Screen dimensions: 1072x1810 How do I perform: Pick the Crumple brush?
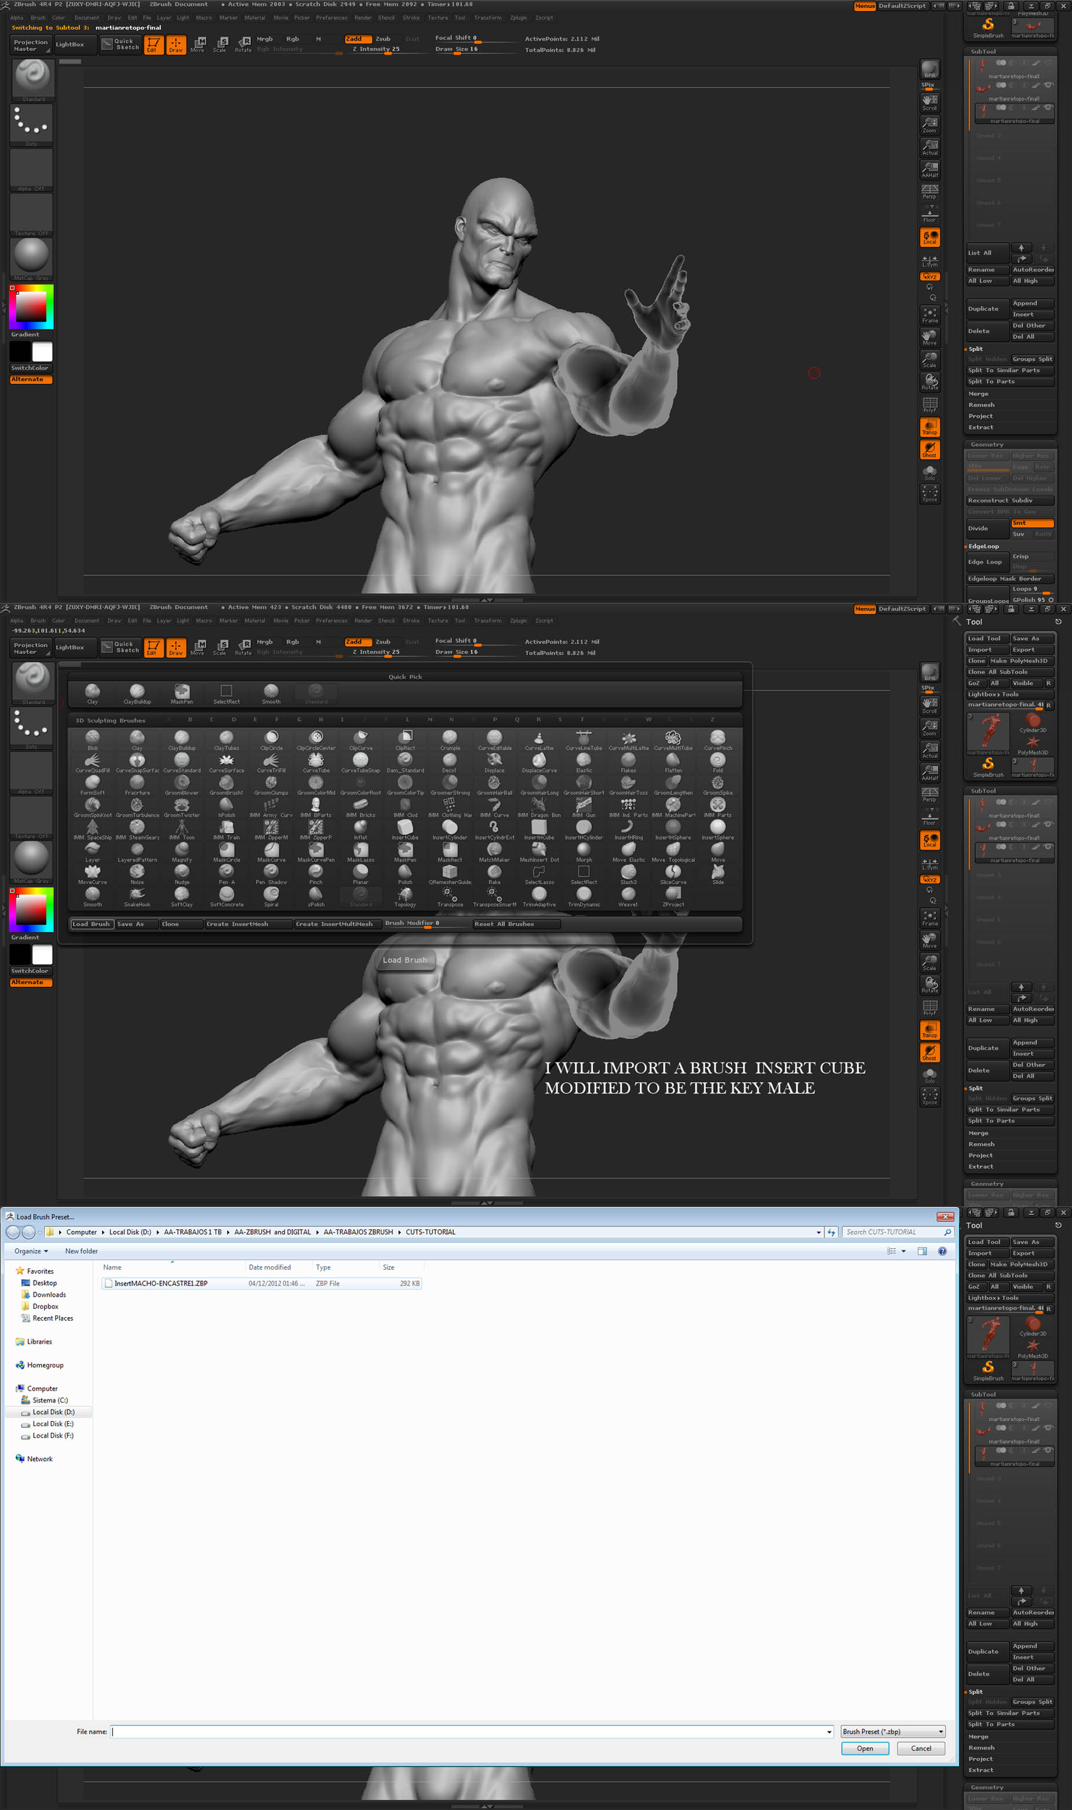tap(449, 740)
